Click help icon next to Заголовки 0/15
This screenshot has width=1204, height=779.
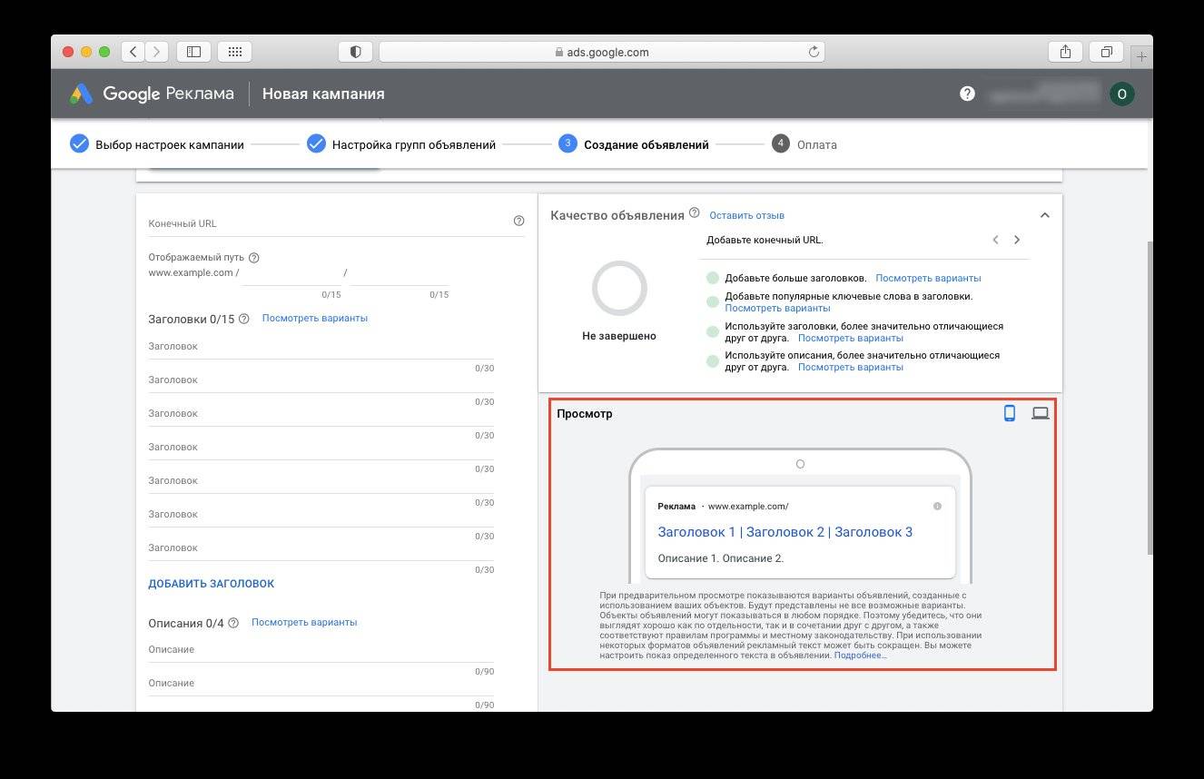[243, 319]
